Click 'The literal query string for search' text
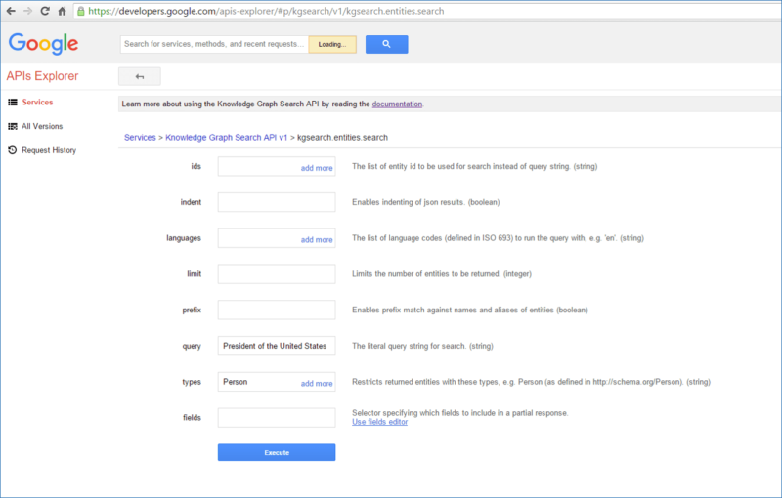Screen dimensions: 782x498 422,346
